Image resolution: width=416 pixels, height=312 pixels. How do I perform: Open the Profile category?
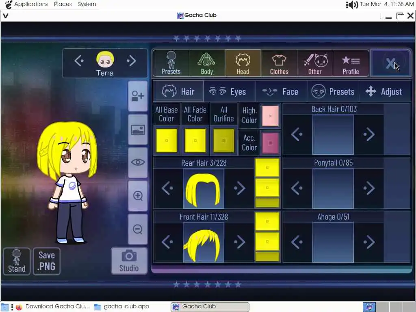pos(351,63)
